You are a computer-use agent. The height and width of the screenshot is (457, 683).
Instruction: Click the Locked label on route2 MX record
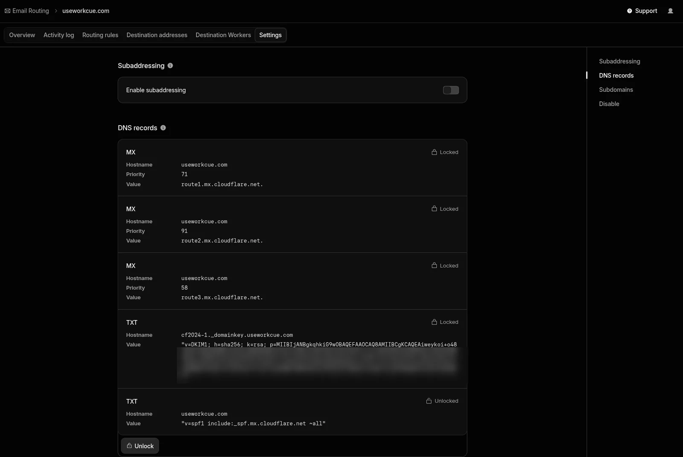point(449,209)
